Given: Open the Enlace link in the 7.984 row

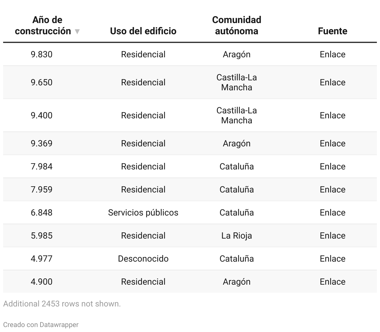Looking at the screenshot, I should tap(333, 166).
